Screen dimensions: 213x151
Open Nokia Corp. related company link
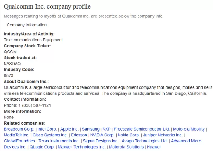pos(129,135)
